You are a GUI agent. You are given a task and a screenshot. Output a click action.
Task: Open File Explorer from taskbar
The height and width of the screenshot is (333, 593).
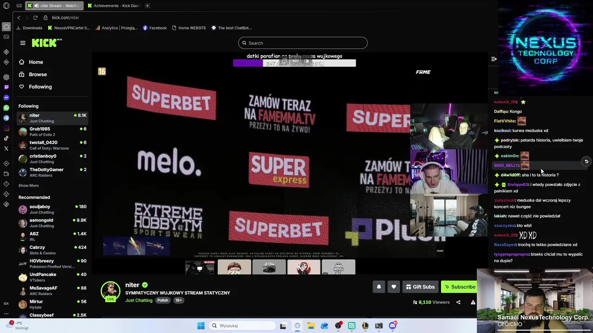310,326
